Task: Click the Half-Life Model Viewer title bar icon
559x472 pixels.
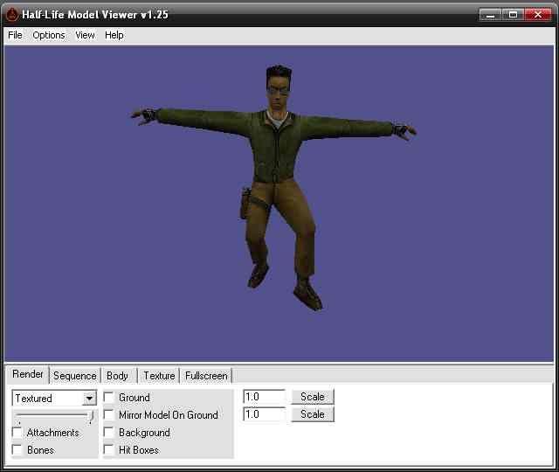Action: coord(11,15)
